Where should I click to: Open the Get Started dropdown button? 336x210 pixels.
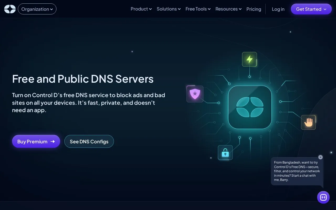[x=311, y=9]
